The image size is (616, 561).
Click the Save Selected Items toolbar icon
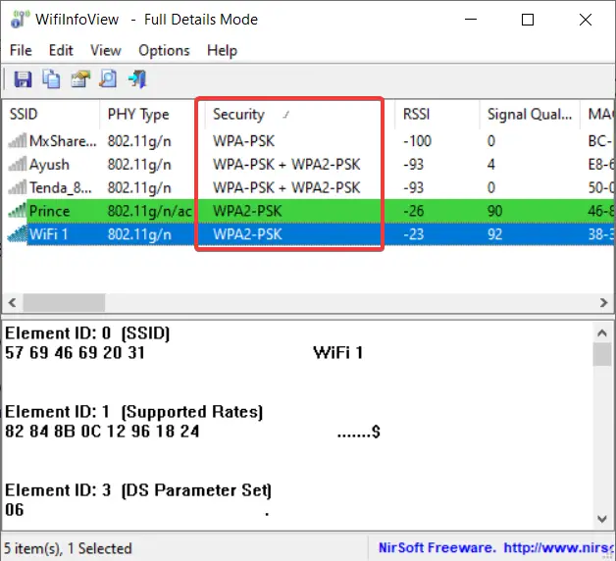pos(23,79)
